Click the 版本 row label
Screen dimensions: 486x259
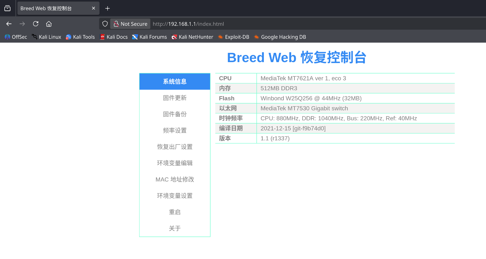(x=225, y=138)
